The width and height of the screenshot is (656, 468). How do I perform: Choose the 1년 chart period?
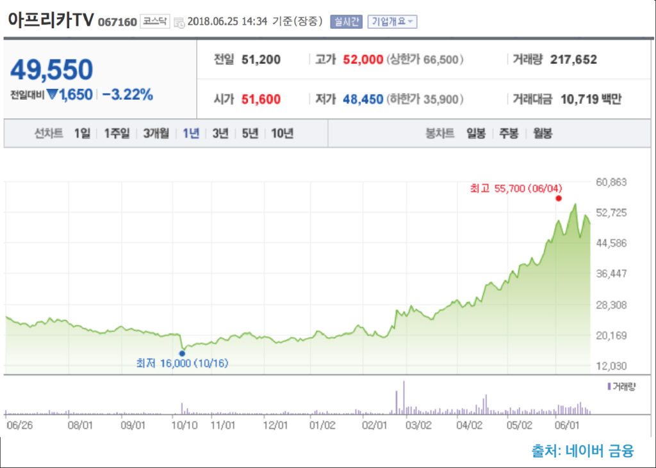click(x=191, y=133)
